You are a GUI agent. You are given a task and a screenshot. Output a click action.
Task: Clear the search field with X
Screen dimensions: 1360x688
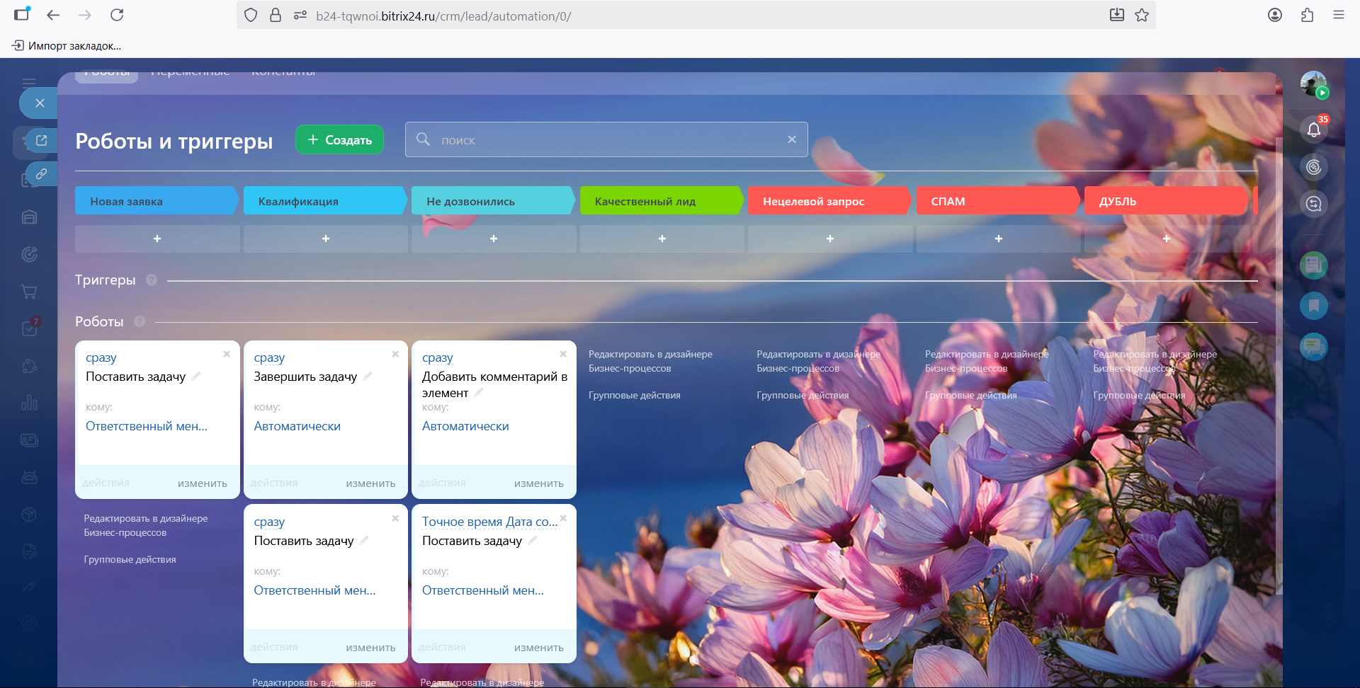792,139
